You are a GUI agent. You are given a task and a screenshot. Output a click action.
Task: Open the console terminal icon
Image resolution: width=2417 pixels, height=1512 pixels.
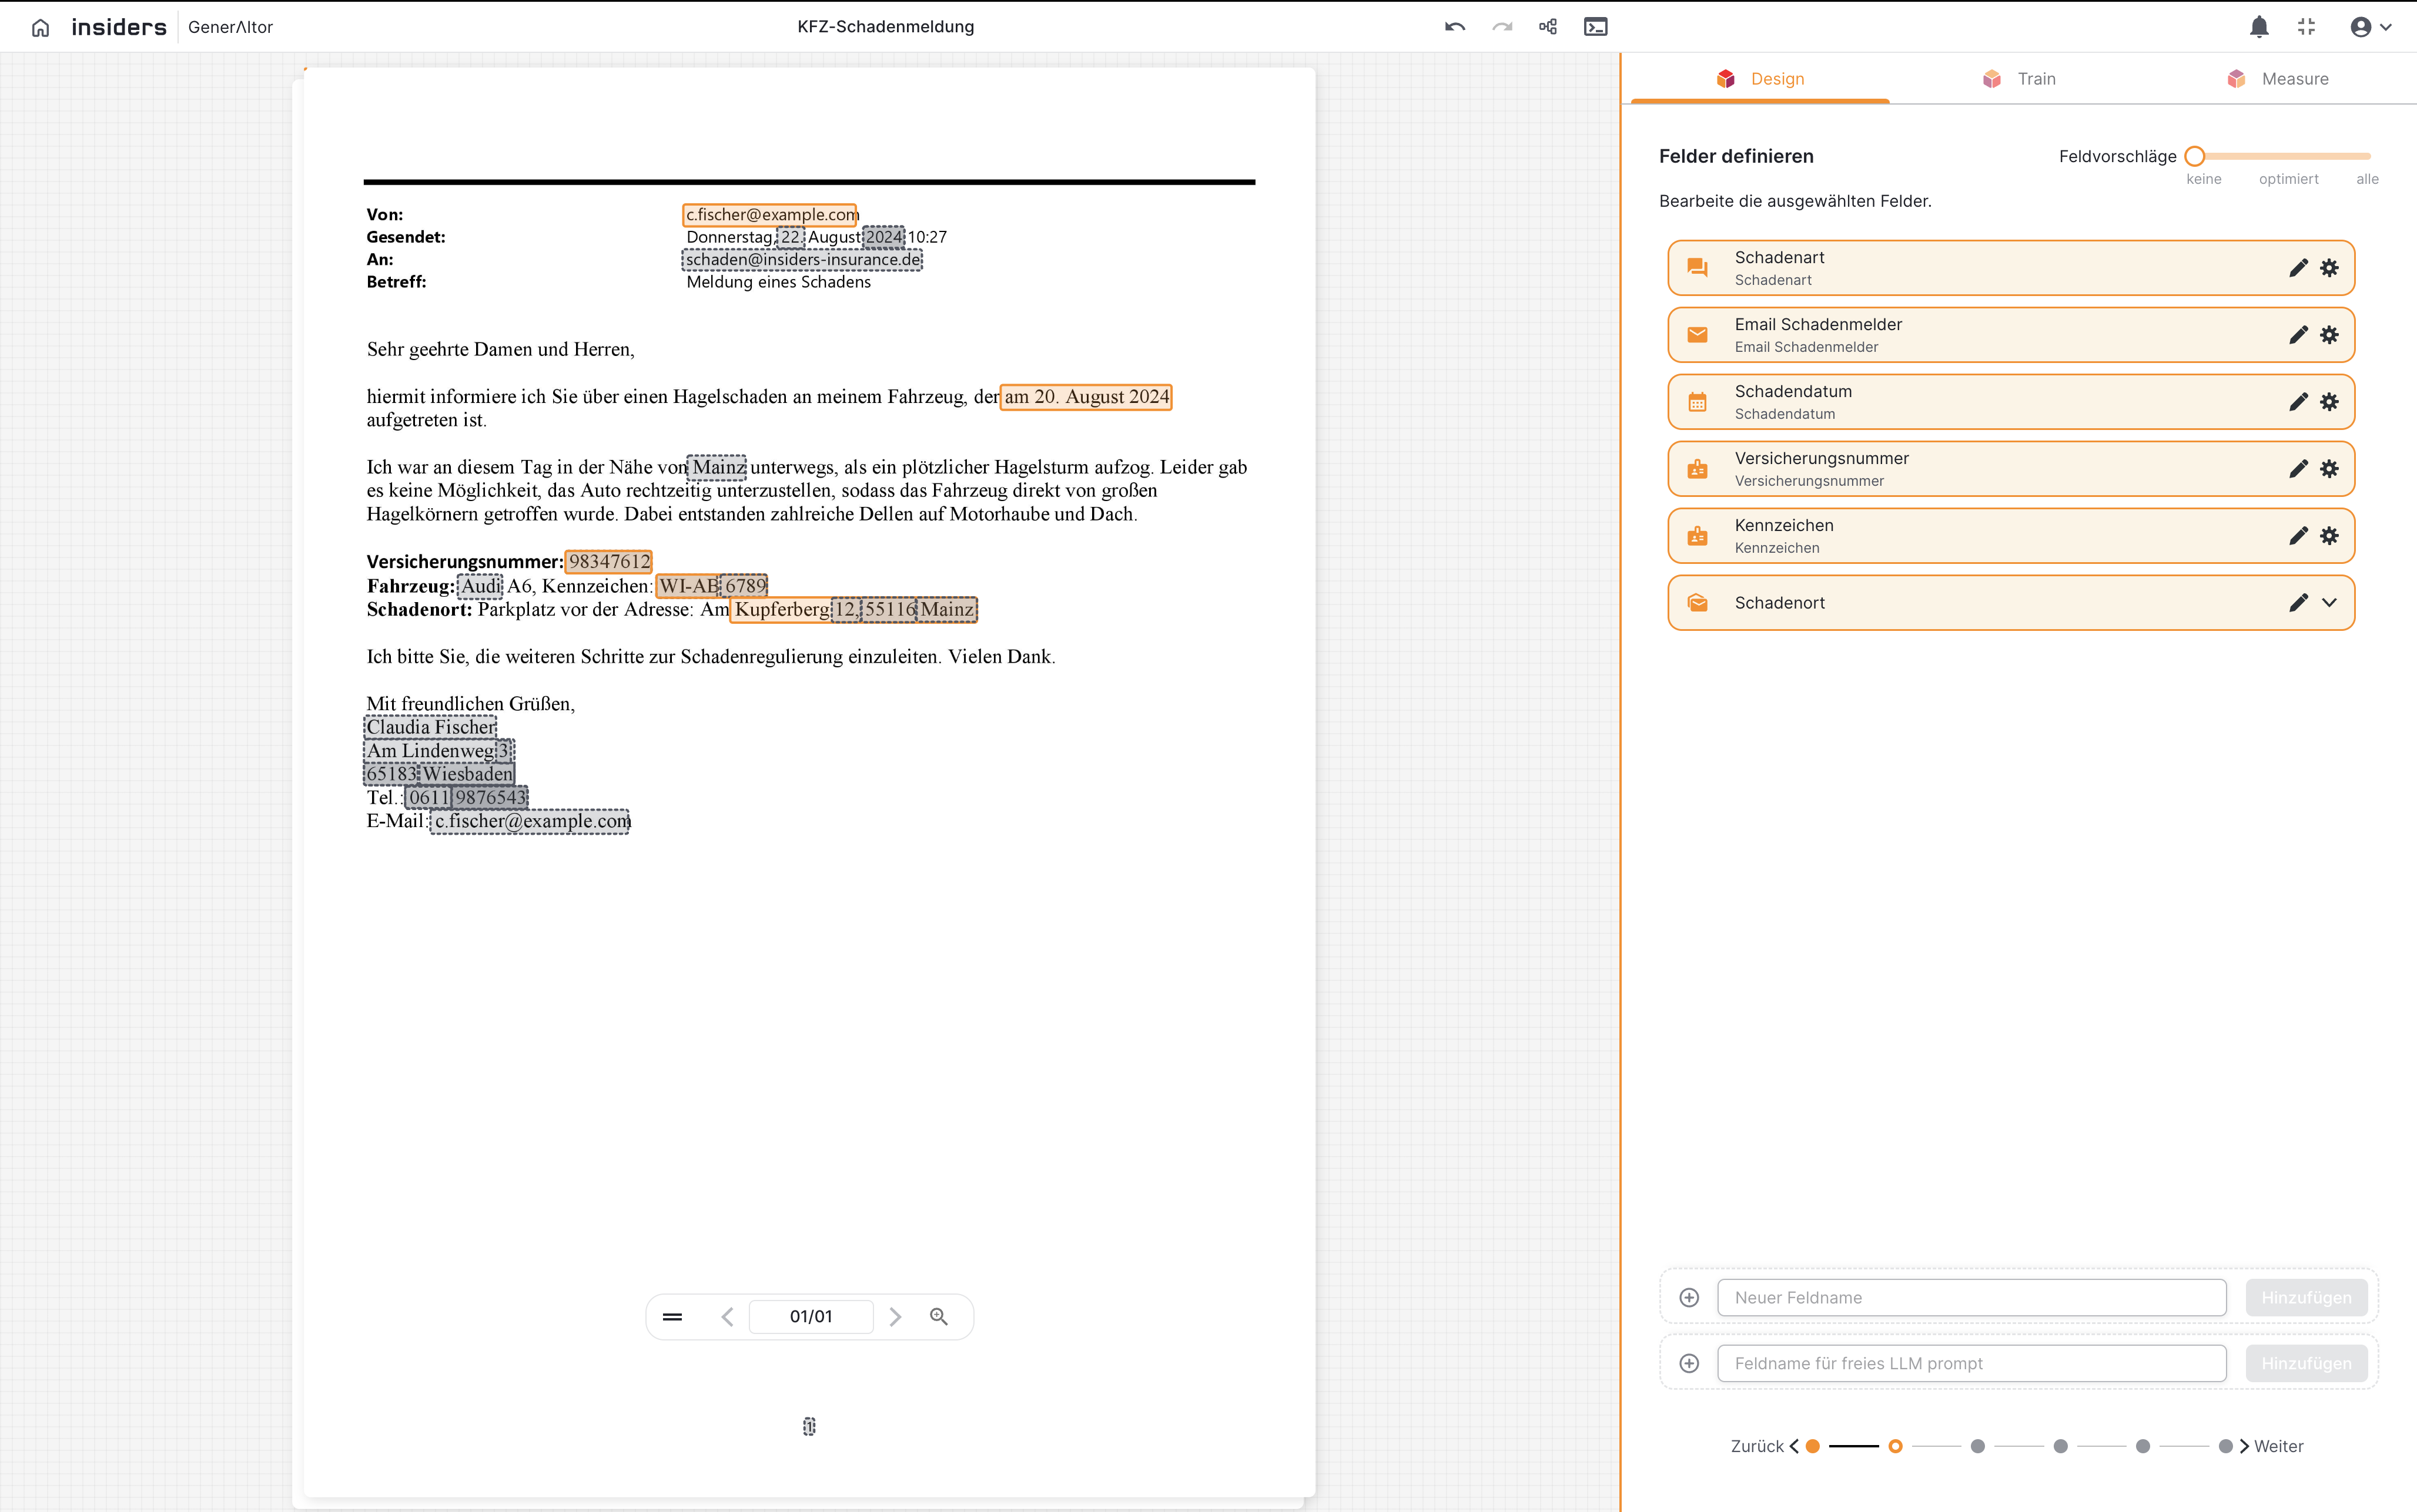1596,27
